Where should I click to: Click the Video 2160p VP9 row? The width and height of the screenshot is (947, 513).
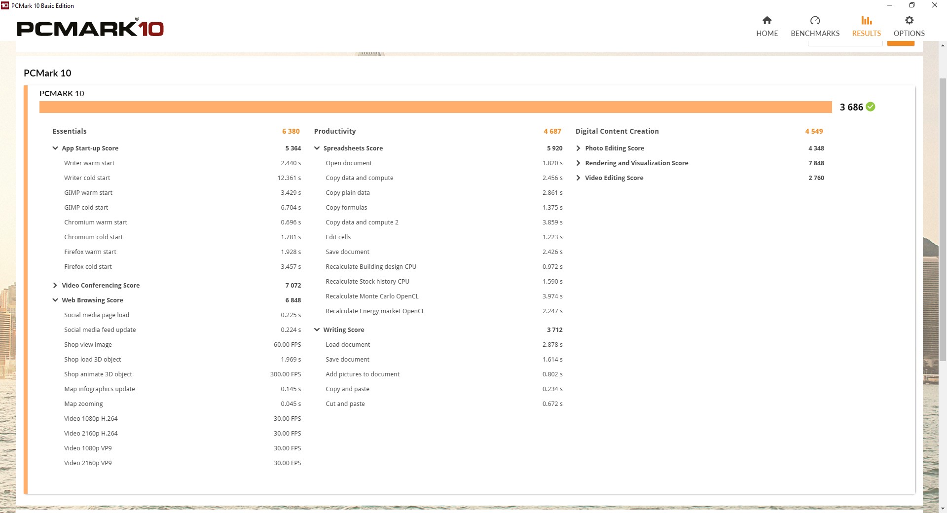click(182, 463)
